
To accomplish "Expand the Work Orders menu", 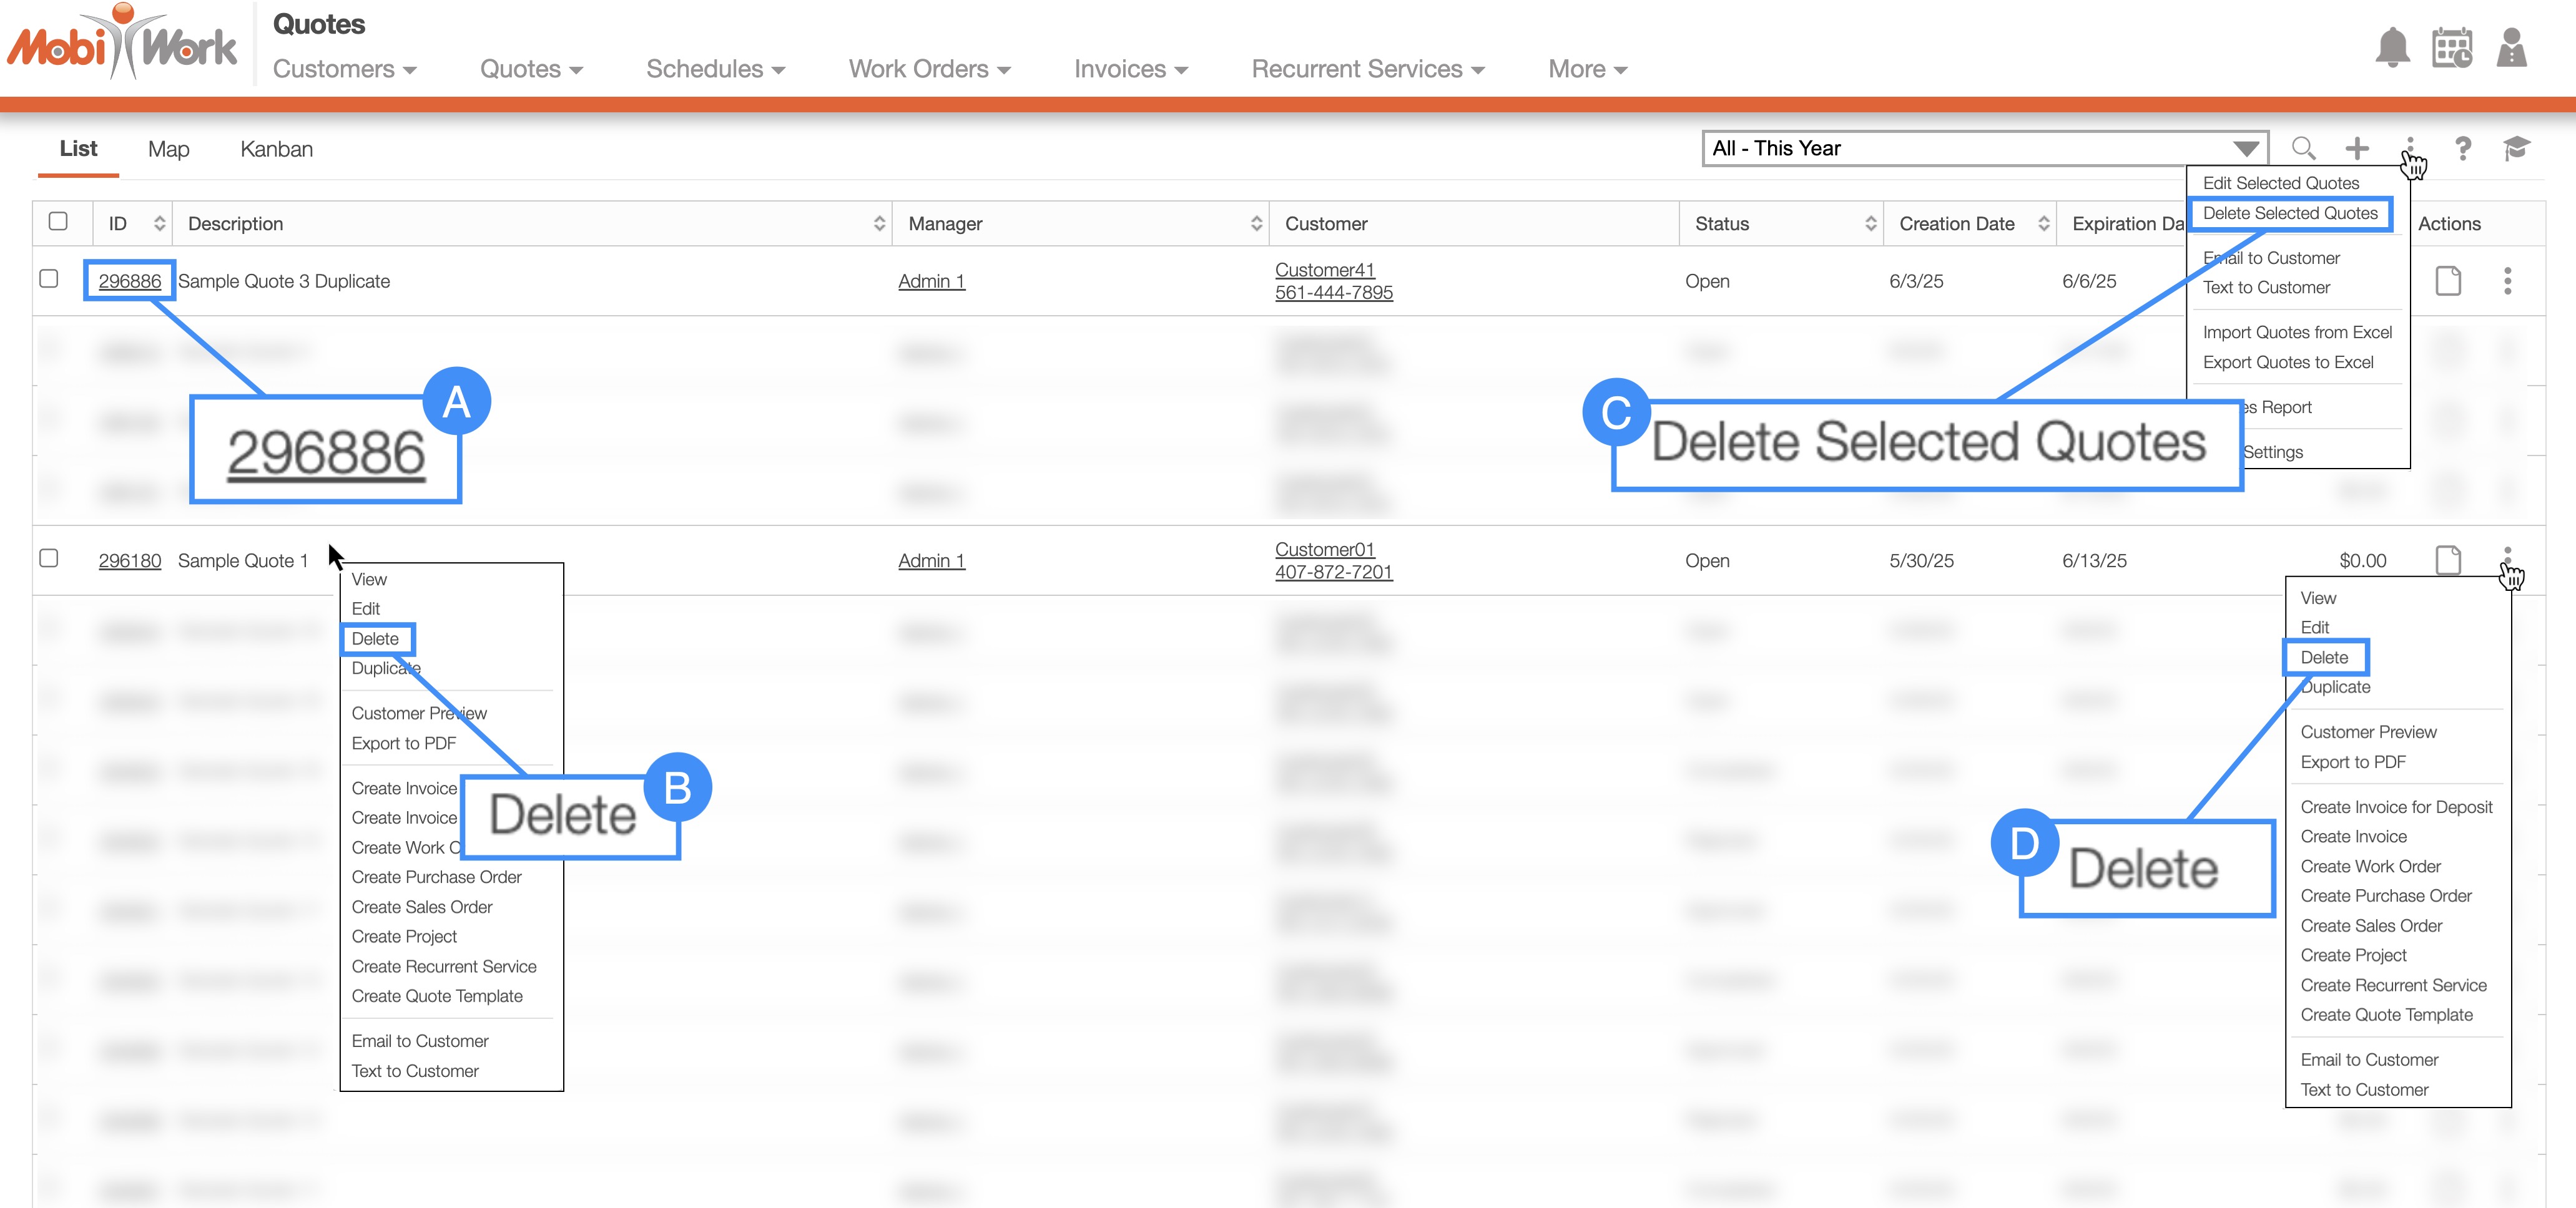I will pos(929,69).
